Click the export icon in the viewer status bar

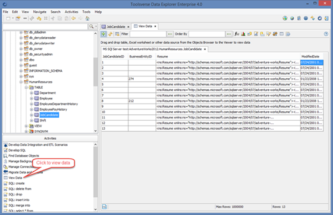click(x=104, y=207)
